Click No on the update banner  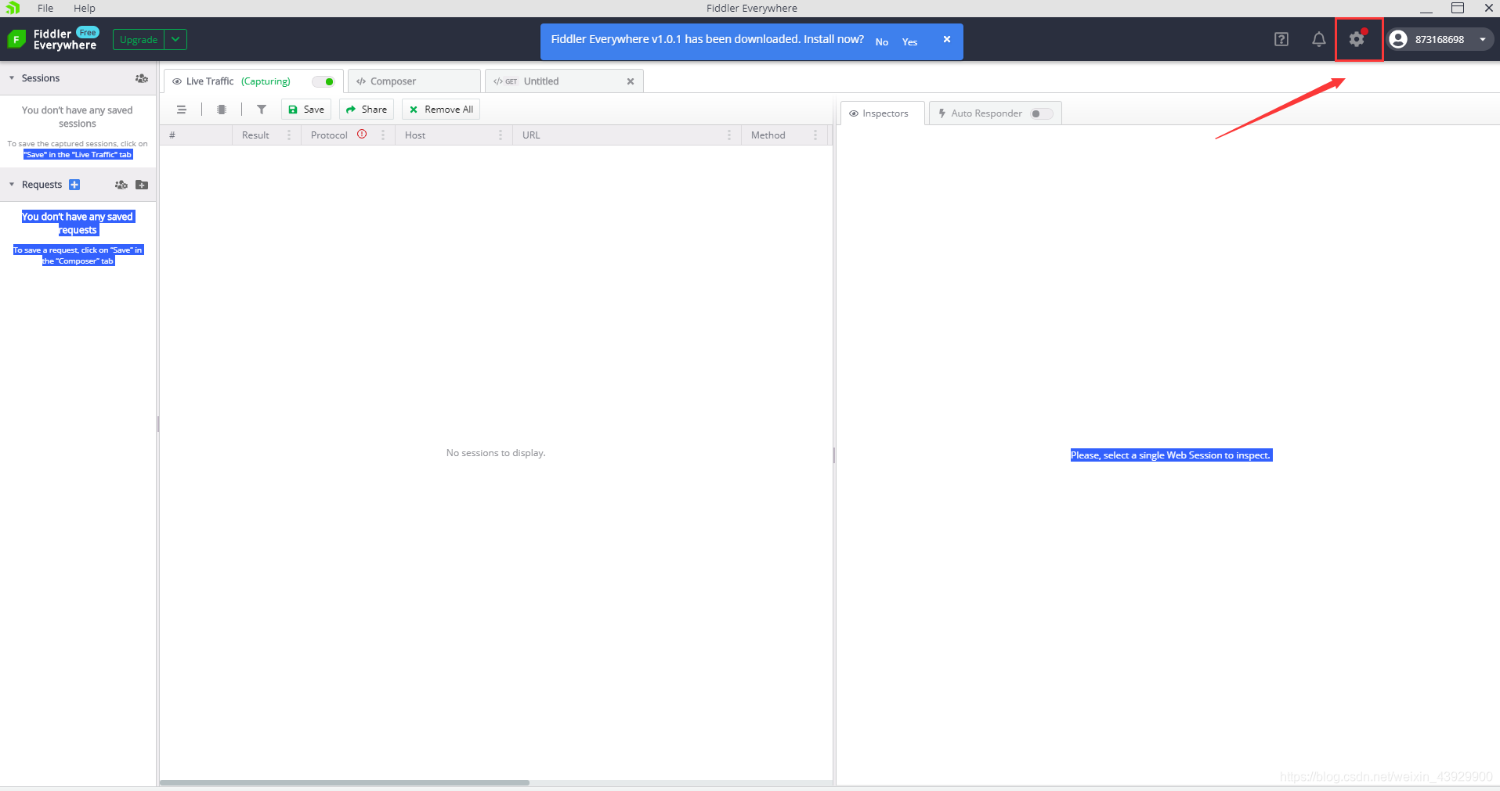(882, 42)
